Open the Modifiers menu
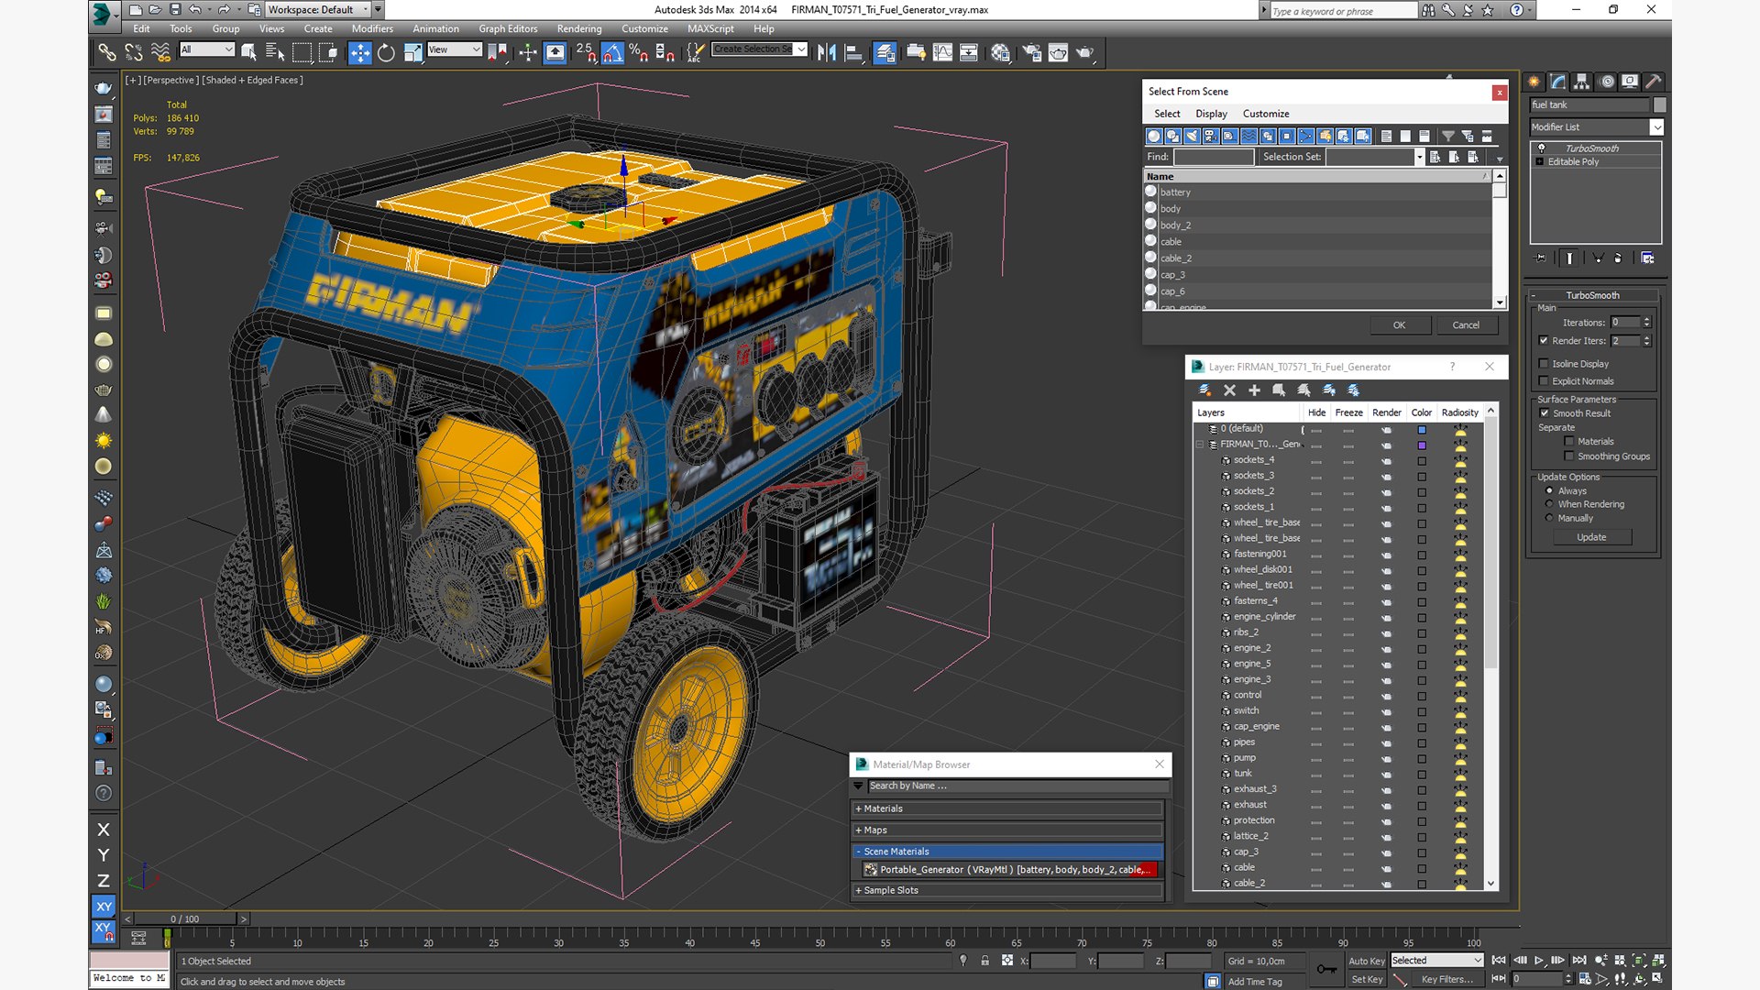Viewport: 1760px width, 990px height. pos(372,28)
